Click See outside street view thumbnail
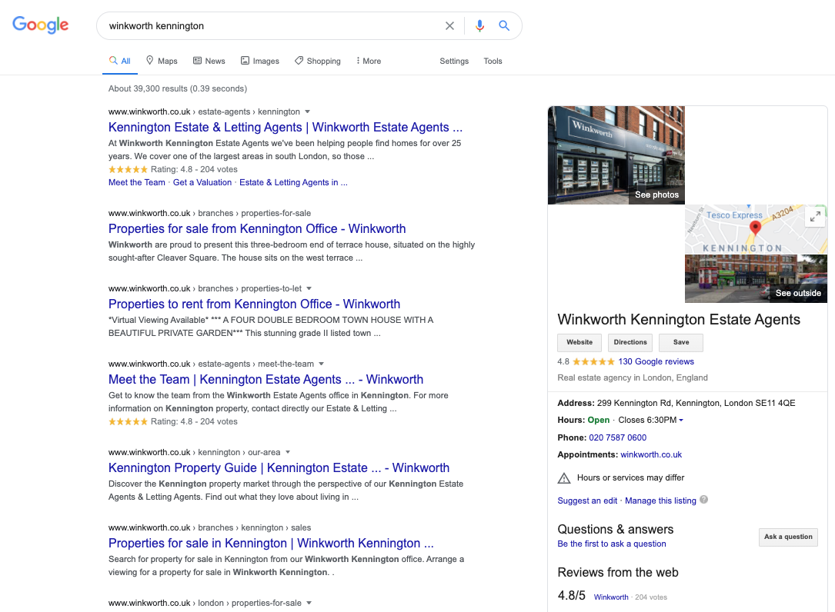 756,279
